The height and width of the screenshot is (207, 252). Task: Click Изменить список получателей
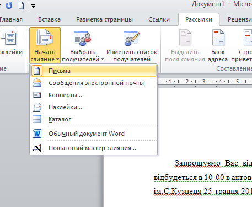point(132,46)
